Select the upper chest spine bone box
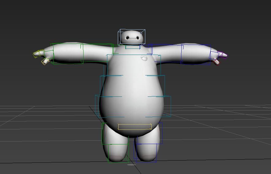 (x=134, y=65)
